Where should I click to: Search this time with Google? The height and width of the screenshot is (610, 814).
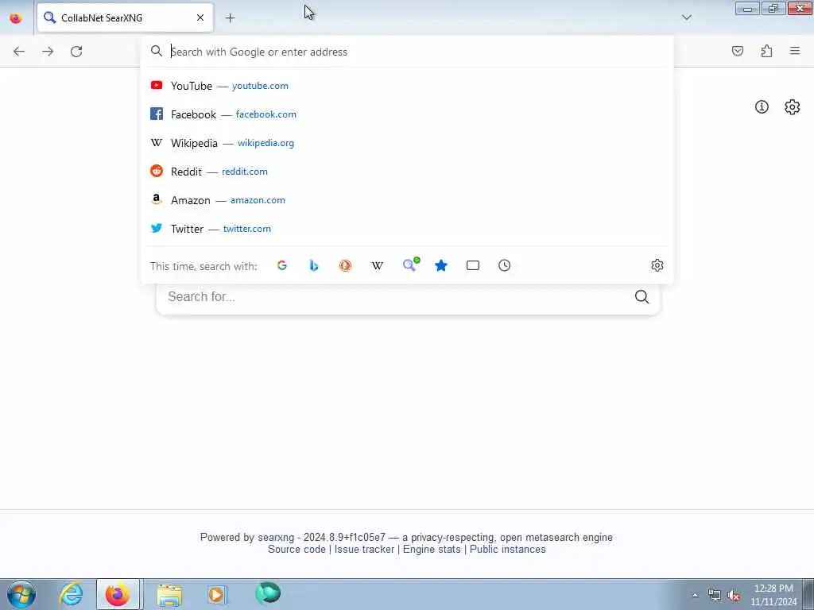282,265
